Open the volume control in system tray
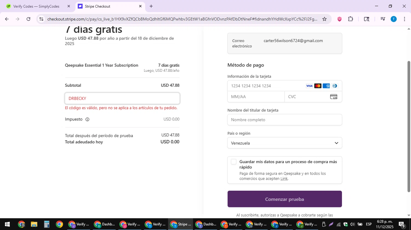Screen dimensions: 411x230 pyautogui.click(x=352, y=224)
